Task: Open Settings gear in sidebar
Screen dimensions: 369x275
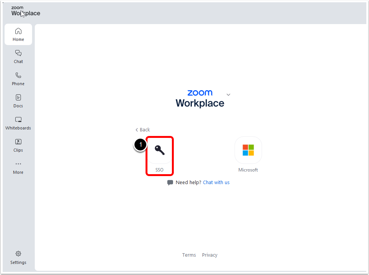Action: point(18,257)
